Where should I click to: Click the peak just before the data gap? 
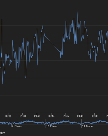[43, 26]
